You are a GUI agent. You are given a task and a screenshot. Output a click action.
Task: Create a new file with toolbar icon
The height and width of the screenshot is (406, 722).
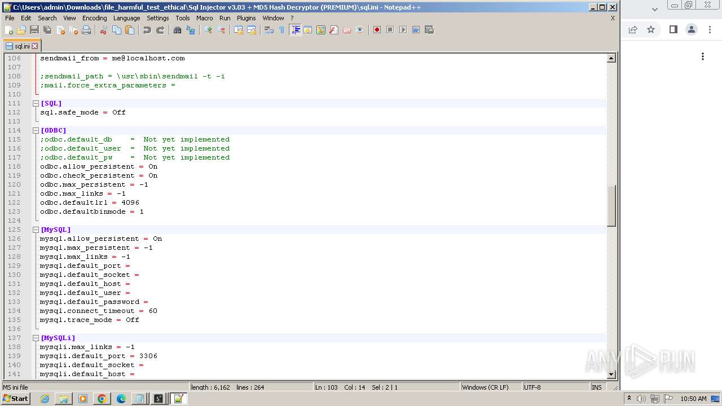point(9,30)
